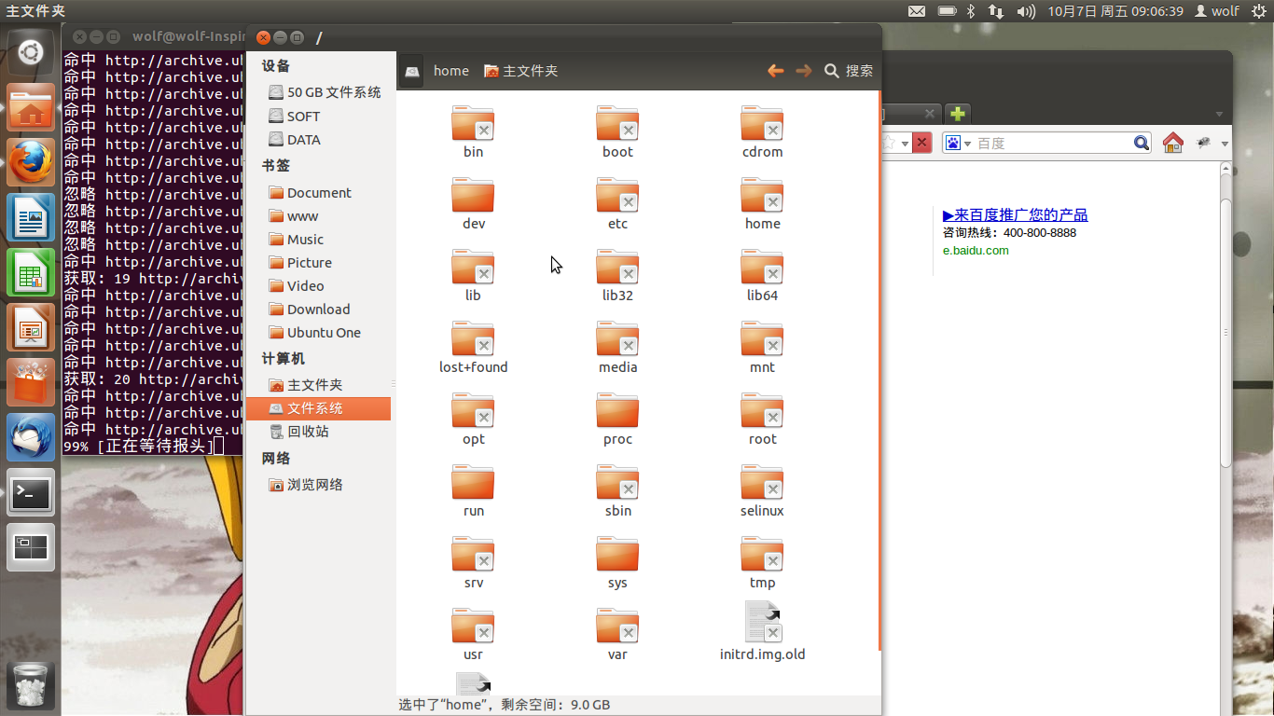
Task: Click the back arrow in file manager
Action: coord(775,71)
